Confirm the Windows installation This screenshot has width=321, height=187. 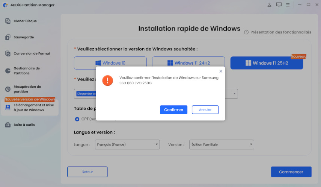tap(173, 109)
